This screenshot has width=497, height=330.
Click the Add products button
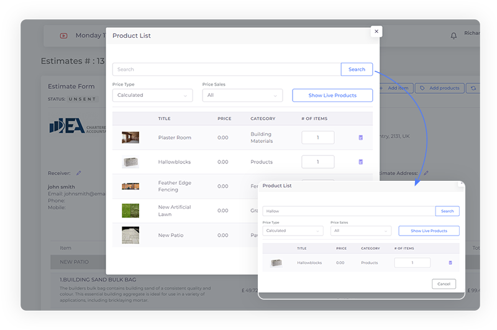click(440, 88)
